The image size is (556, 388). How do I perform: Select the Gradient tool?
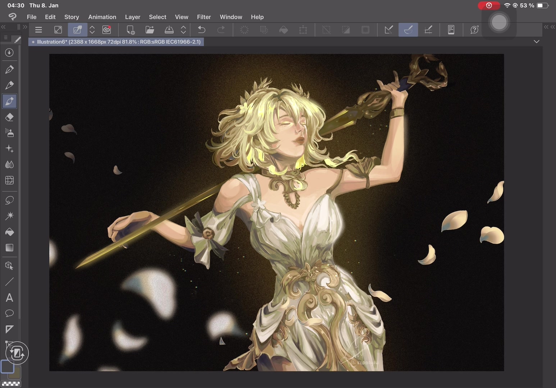pos(9,248)
